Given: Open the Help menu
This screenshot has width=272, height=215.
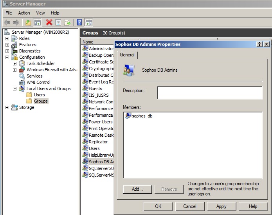Looking at the screenshot, I should point(55,13).
